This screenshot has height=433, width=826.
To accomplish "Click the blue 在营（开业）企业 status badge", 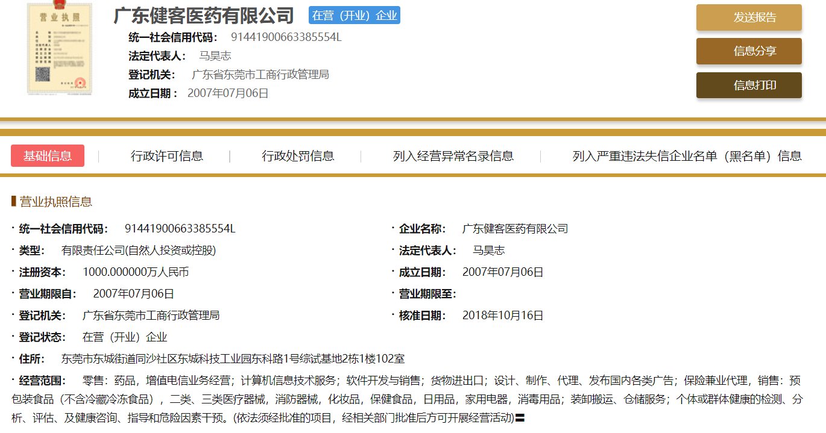I will (x=354, y=15).
